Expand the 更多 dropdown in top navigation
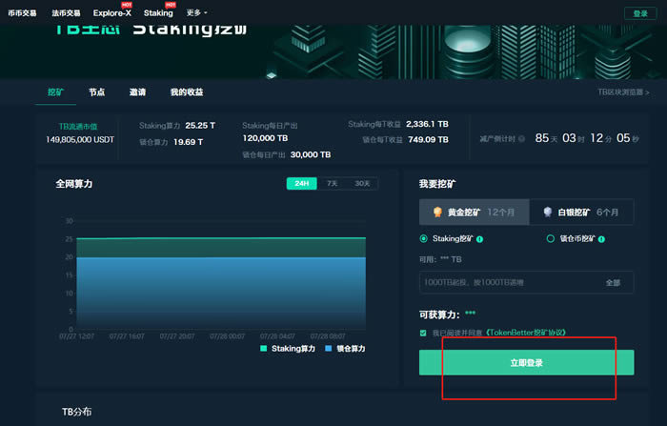The height and width of the screenshot is (426, 667). [x=195, y=13]
